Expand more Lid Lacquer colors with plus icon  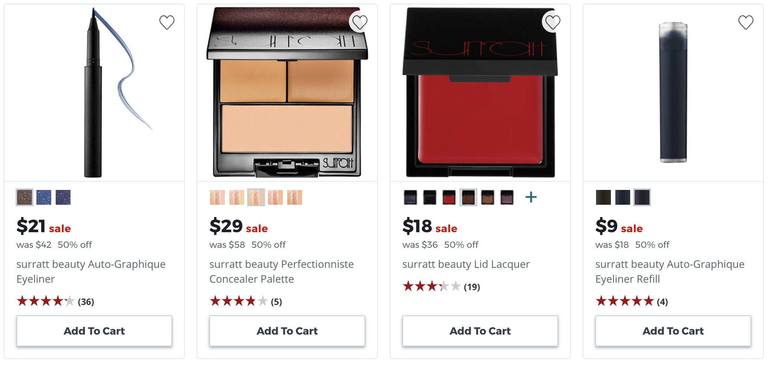click(x=531, y=197)
